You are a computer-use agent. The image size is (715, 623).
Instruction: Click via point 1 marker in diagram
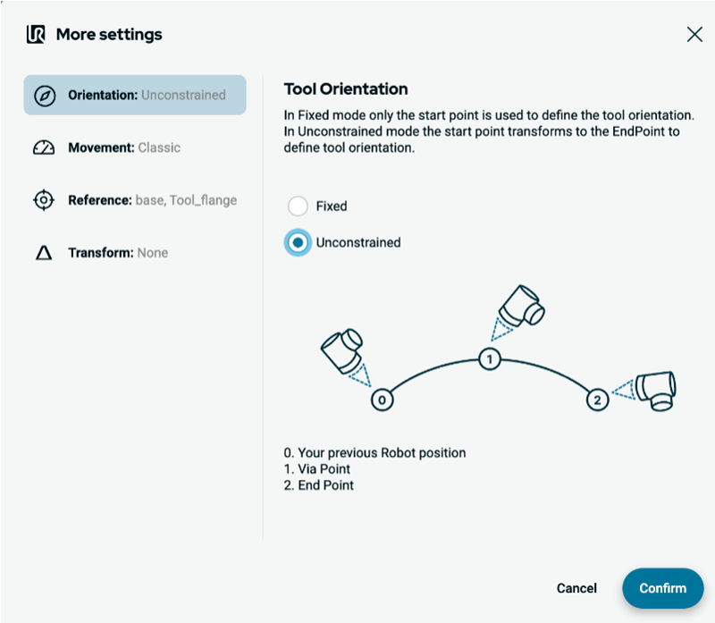(x=489, y=359)
